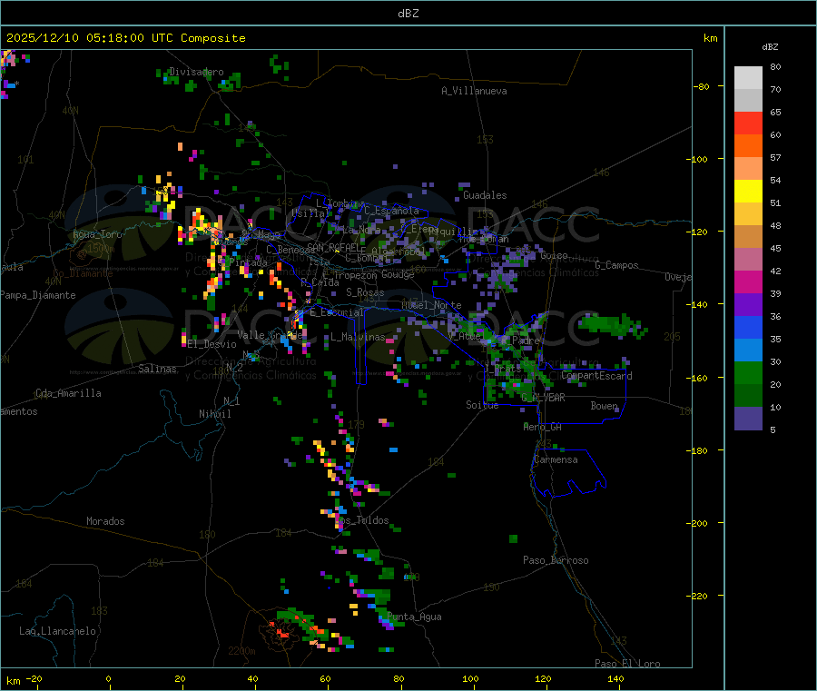Click the 0 km horizontal axis tick
The image size is (817, 691).
108,679
